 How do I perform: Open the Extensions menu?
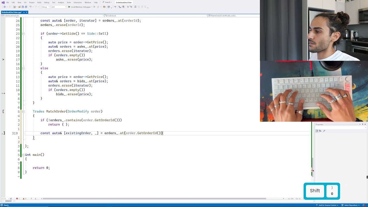pos(78,2)
